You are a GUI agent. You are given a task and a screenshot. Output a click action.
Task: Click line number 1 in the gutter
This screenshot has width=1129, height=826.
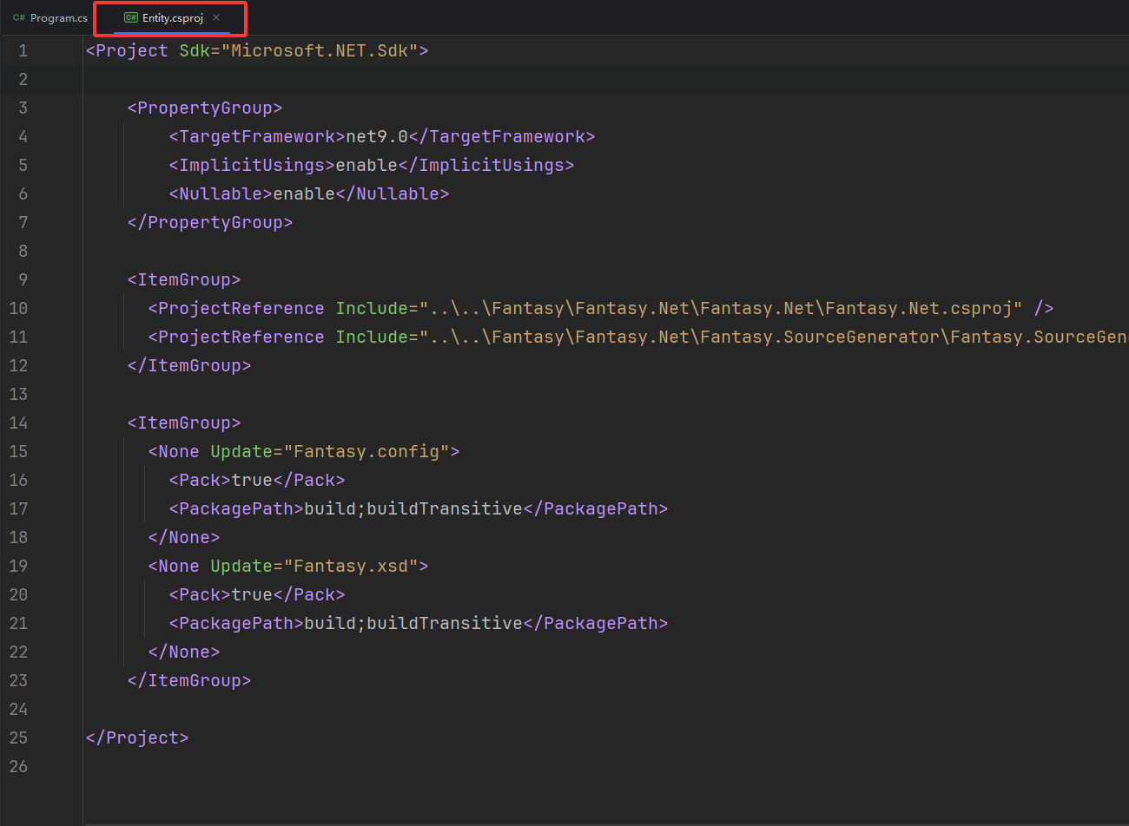(x=23, y=51)
